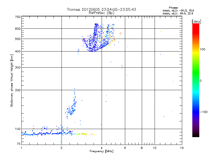
Task: Click the 'RwPretec (8p)' subtitle
Action: pyautogui.click(x=101, y=13)
